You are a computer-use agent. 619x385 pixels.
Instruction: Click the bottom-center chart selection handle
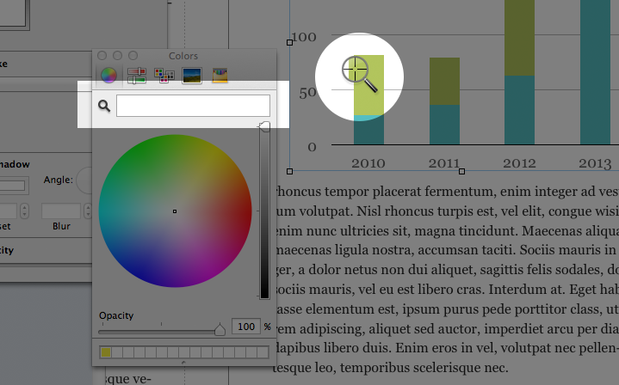(462, 172)
